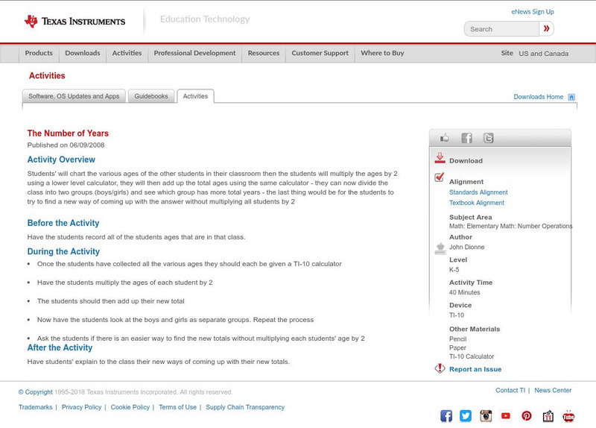Screen dimensions: 596x428
Task: Click the K-5 level value
Action: click(x=454, y=270)
